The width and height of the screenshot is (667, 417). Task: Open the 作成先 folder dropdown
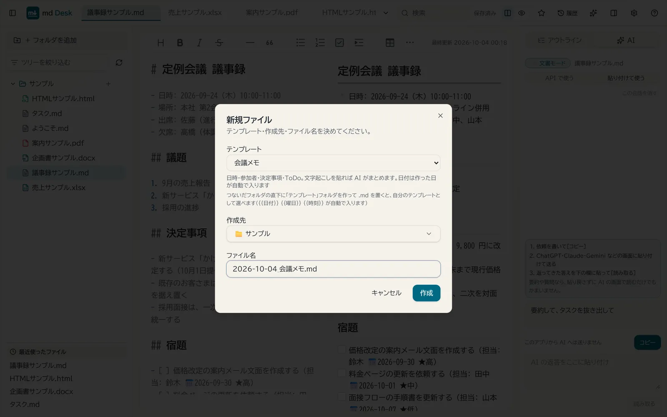point(333,234)
